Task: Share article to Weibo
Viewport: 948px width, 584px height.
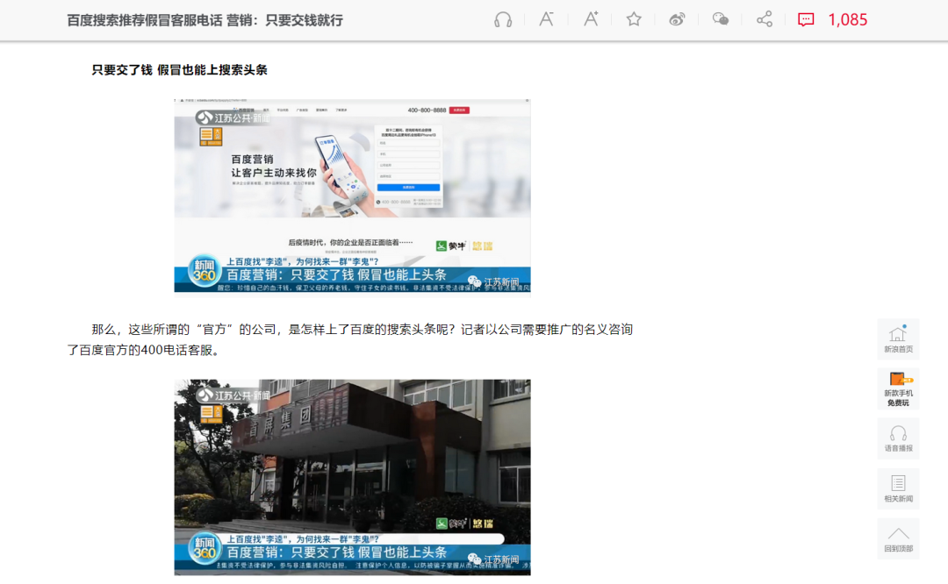Action: (x=677, y=20)
